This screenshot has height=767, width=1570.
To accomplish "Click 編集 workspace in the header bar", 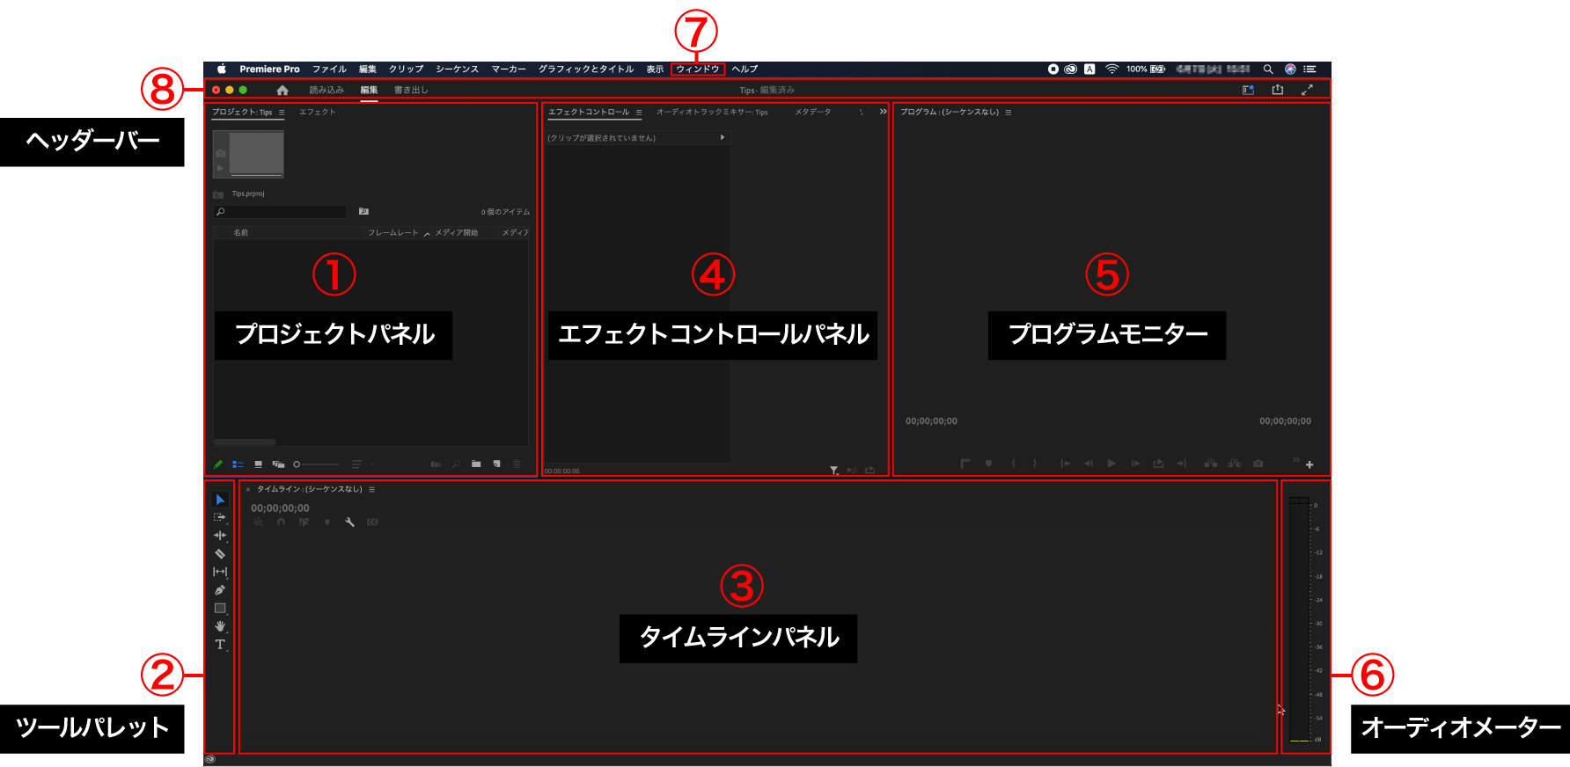I will (369, 90).
